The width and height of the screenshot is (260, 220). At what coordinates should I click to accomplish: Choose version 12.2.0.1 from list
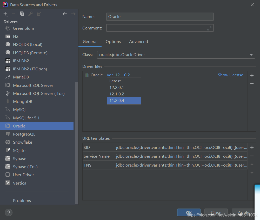[x=124, y=88]
